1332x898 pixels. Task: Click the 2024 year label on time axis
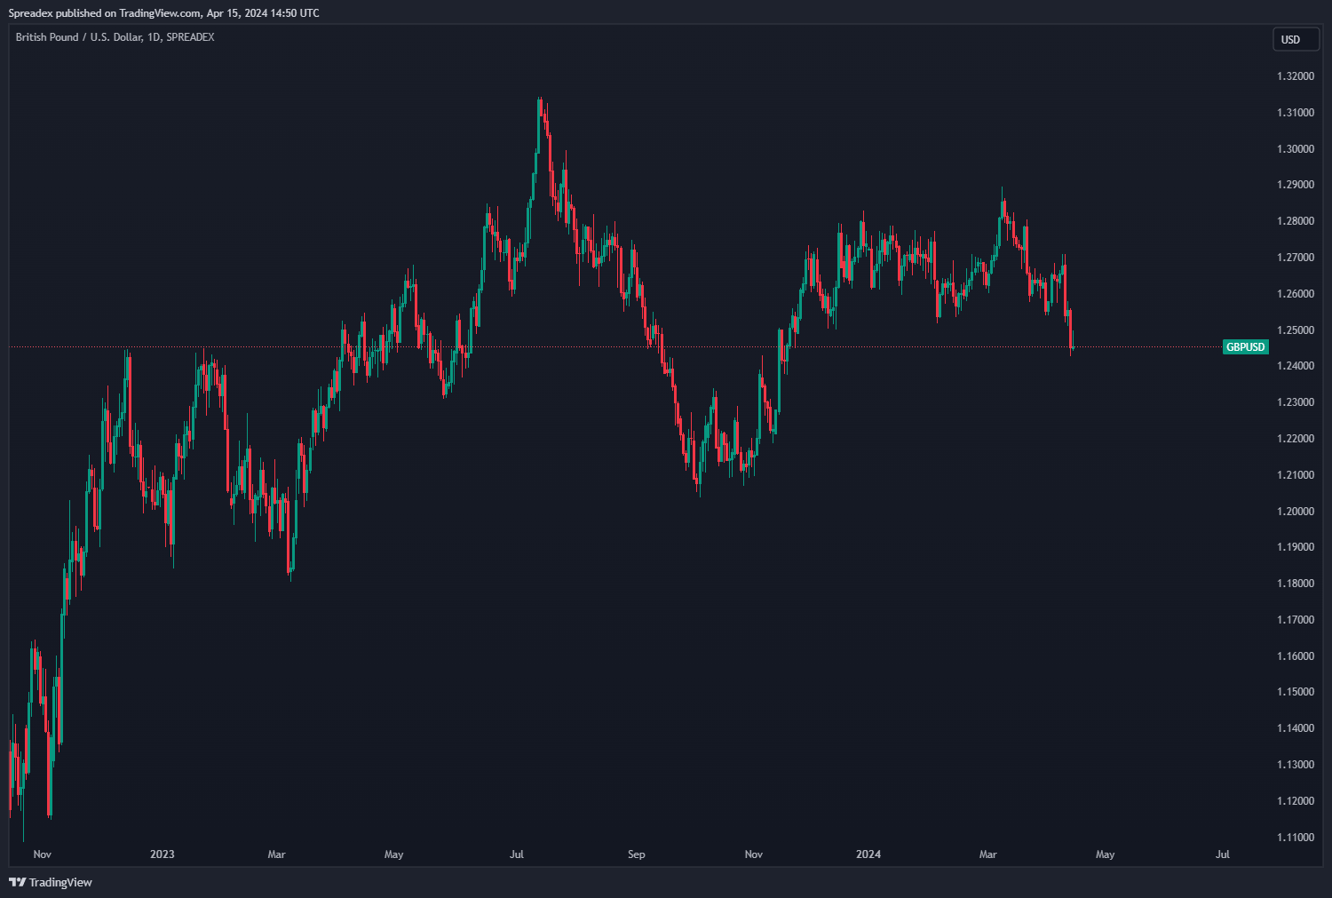pos(868,854)
